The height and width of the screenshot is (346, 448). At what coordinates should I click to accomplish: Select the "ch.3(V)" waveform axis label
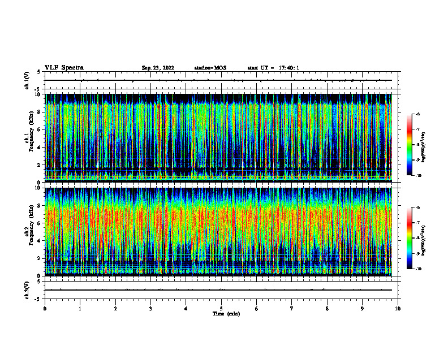coord(27,290)
